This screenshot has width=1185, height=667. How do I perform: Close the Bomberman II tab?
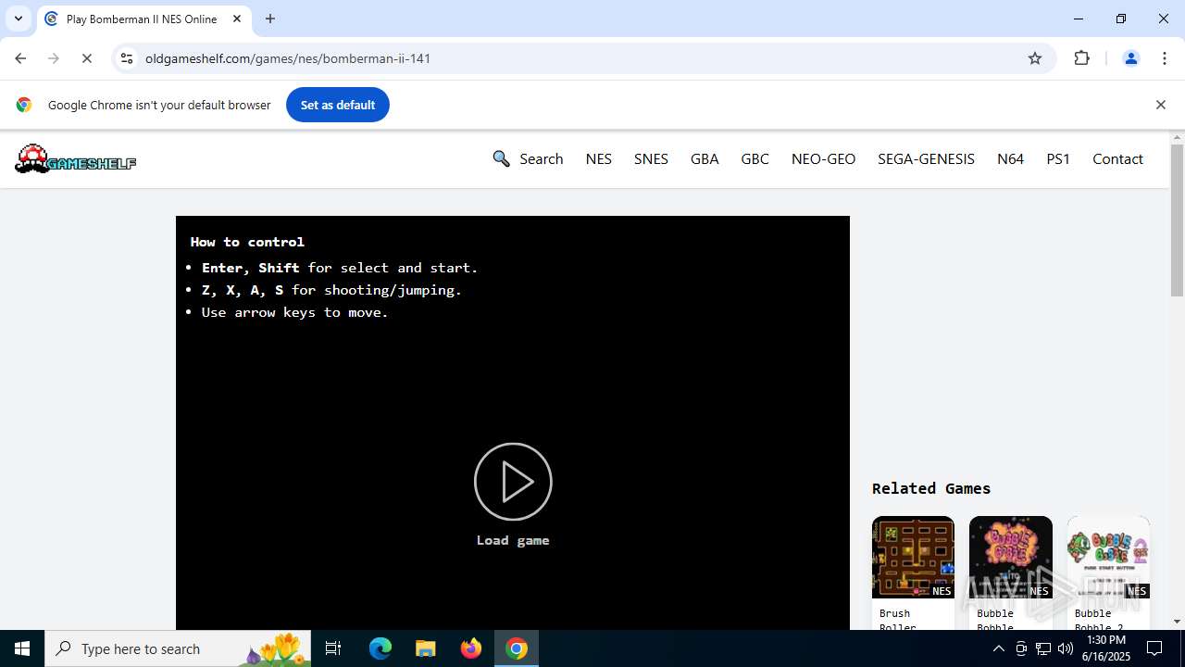237,19
